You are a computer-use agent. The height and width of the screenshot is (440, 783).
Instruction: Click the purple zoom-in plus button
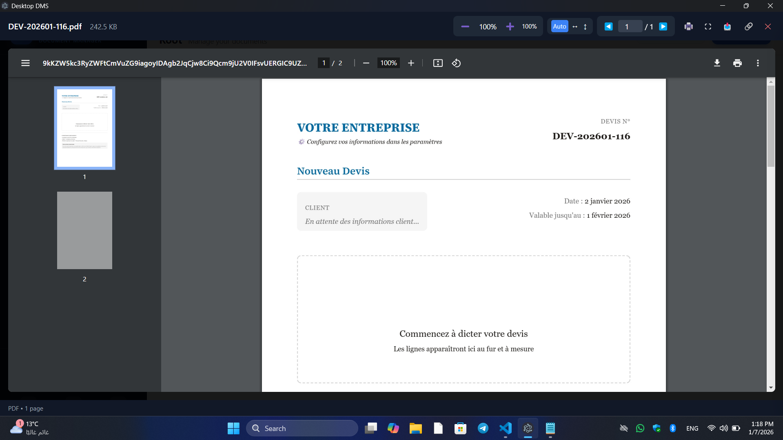510,27
